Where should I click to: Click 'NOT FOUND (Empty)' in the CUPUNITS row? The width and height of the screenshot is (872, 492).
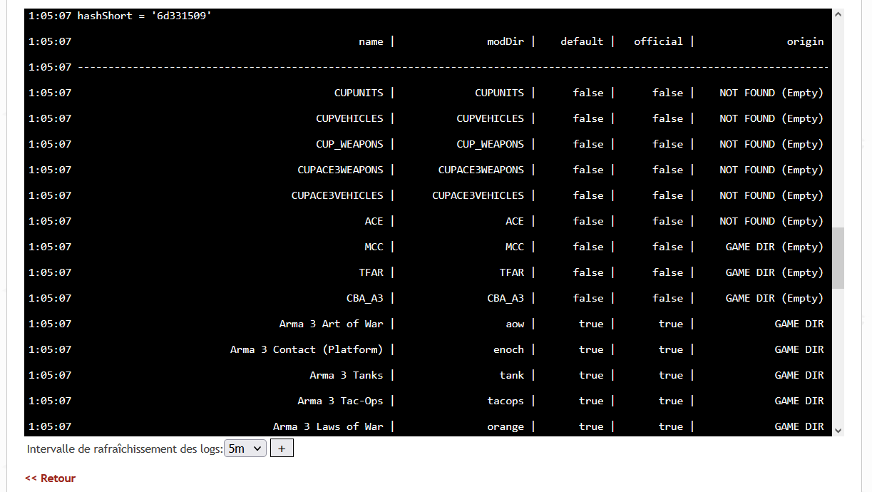(x=771, y=93)
